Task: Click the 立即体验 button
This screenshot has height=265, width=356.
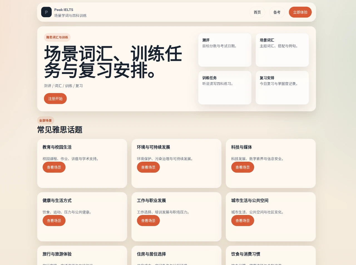Action: (x=300, y=12)
